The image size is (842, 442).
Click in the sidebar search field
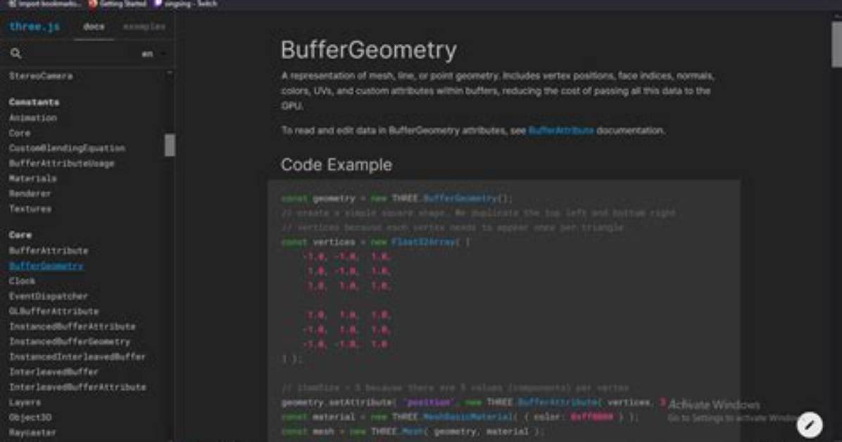tap(80, 53)
